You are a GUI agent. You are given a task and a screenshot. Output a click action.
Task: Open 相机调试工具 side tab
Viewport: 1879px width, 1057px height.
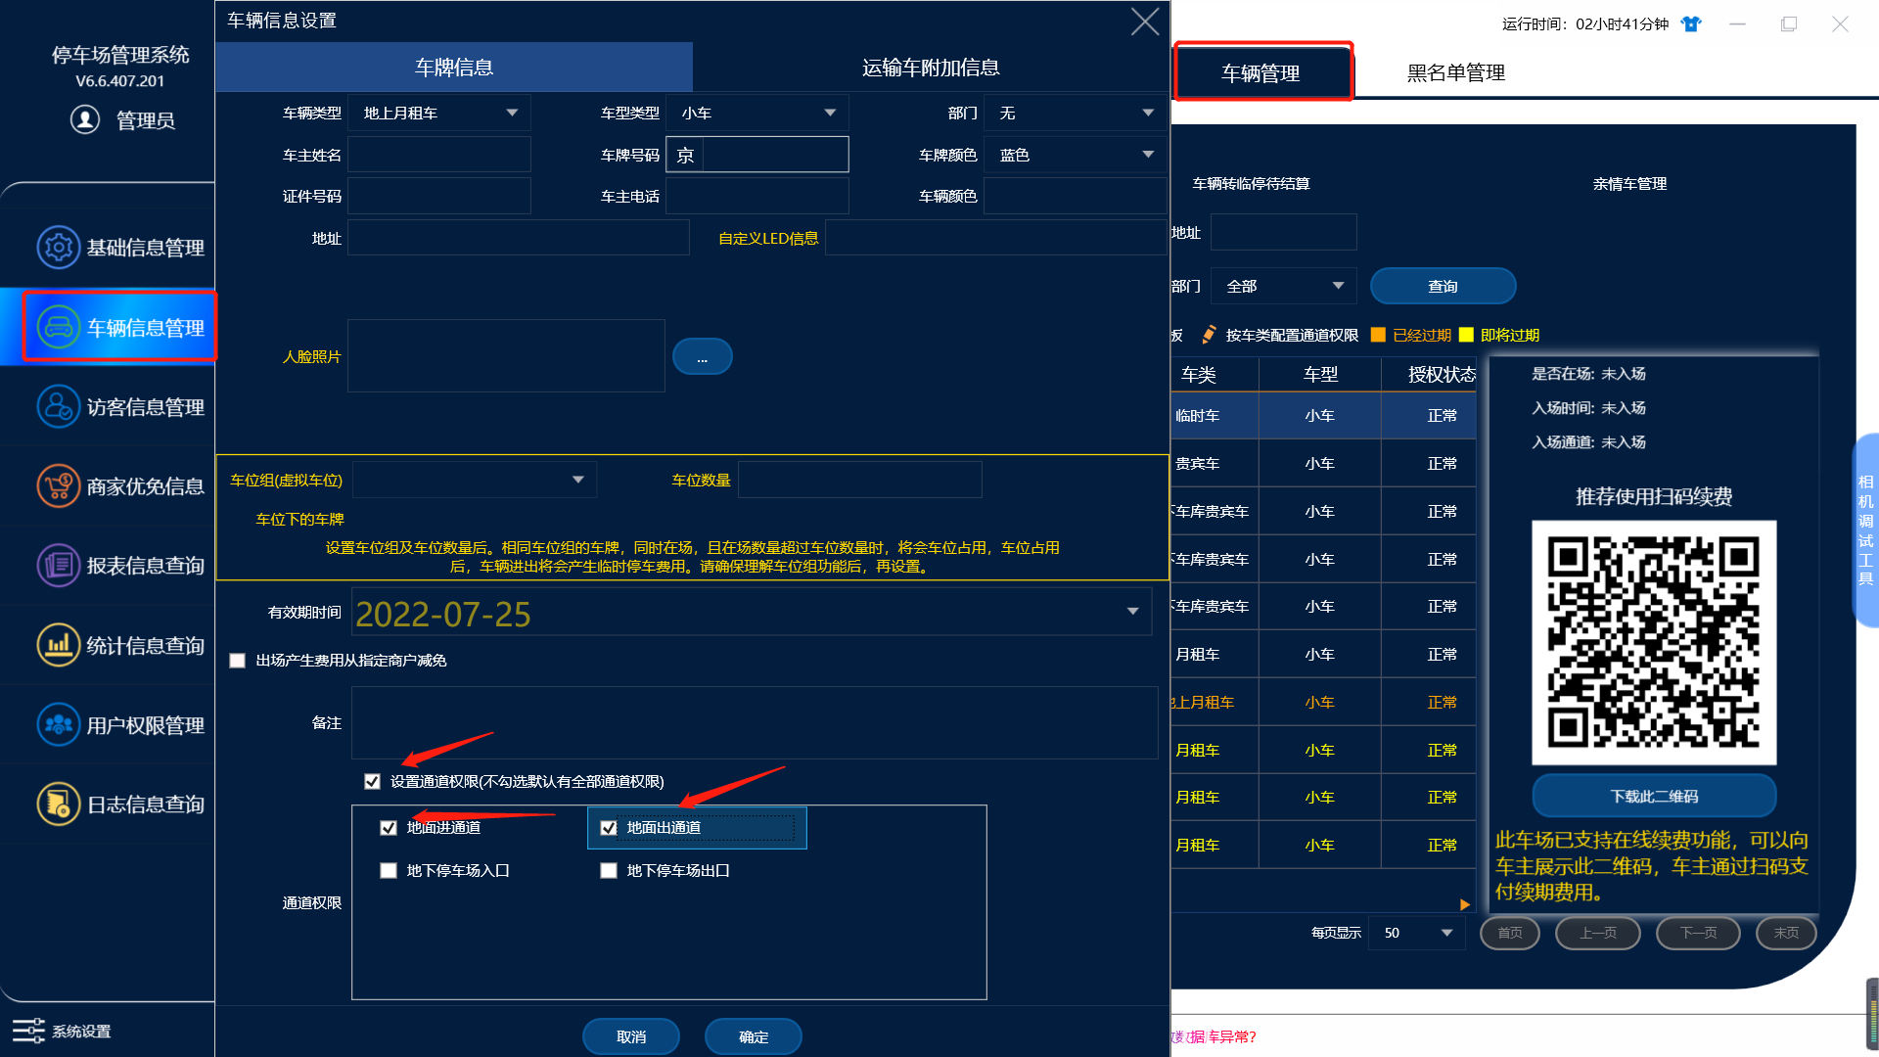(x=1866, y=529)
